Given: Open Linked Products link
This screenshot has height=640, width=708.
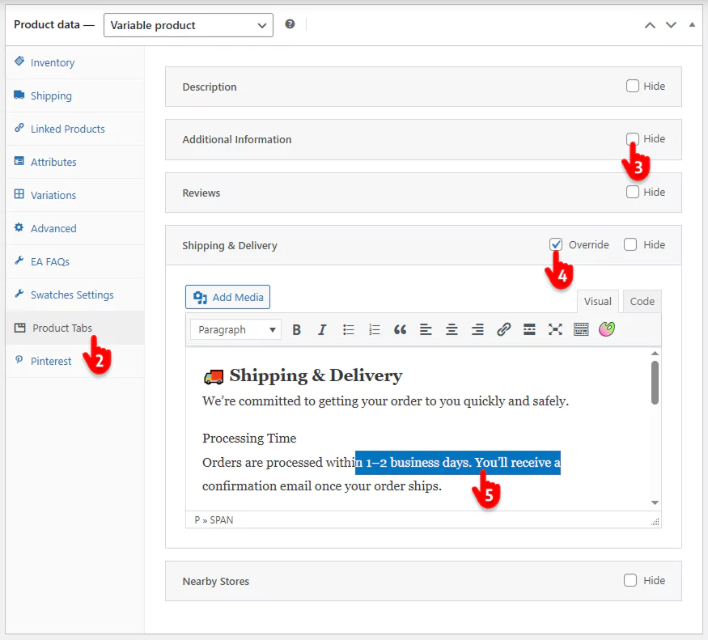Looking at the screenshot, I should click(68, 129).
